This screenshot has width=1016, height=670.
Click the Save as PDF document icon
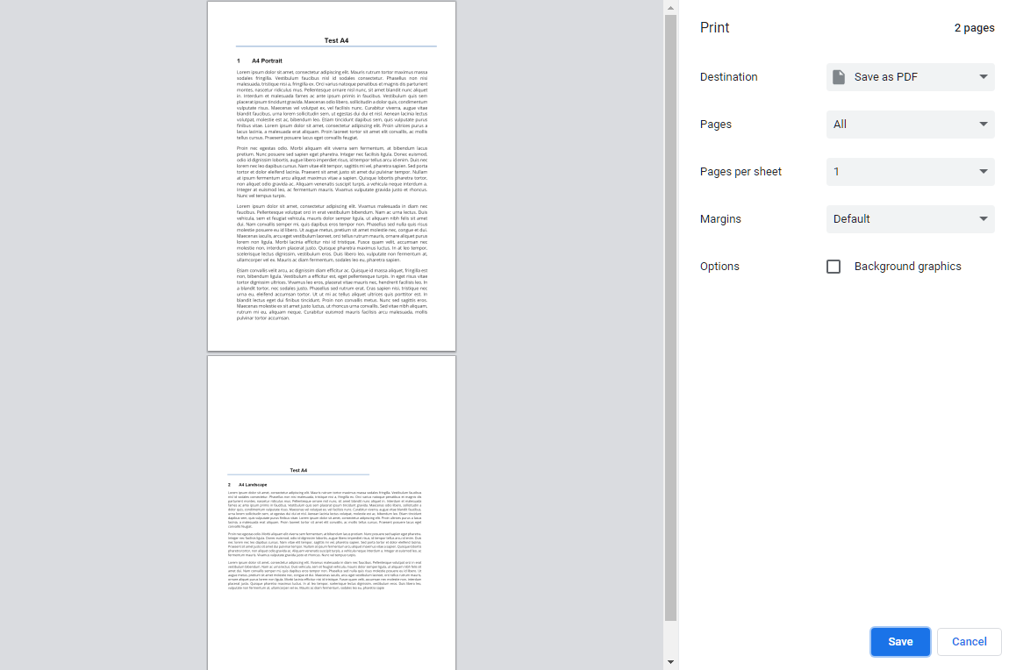pyautogui.click(x=840, y=76)
